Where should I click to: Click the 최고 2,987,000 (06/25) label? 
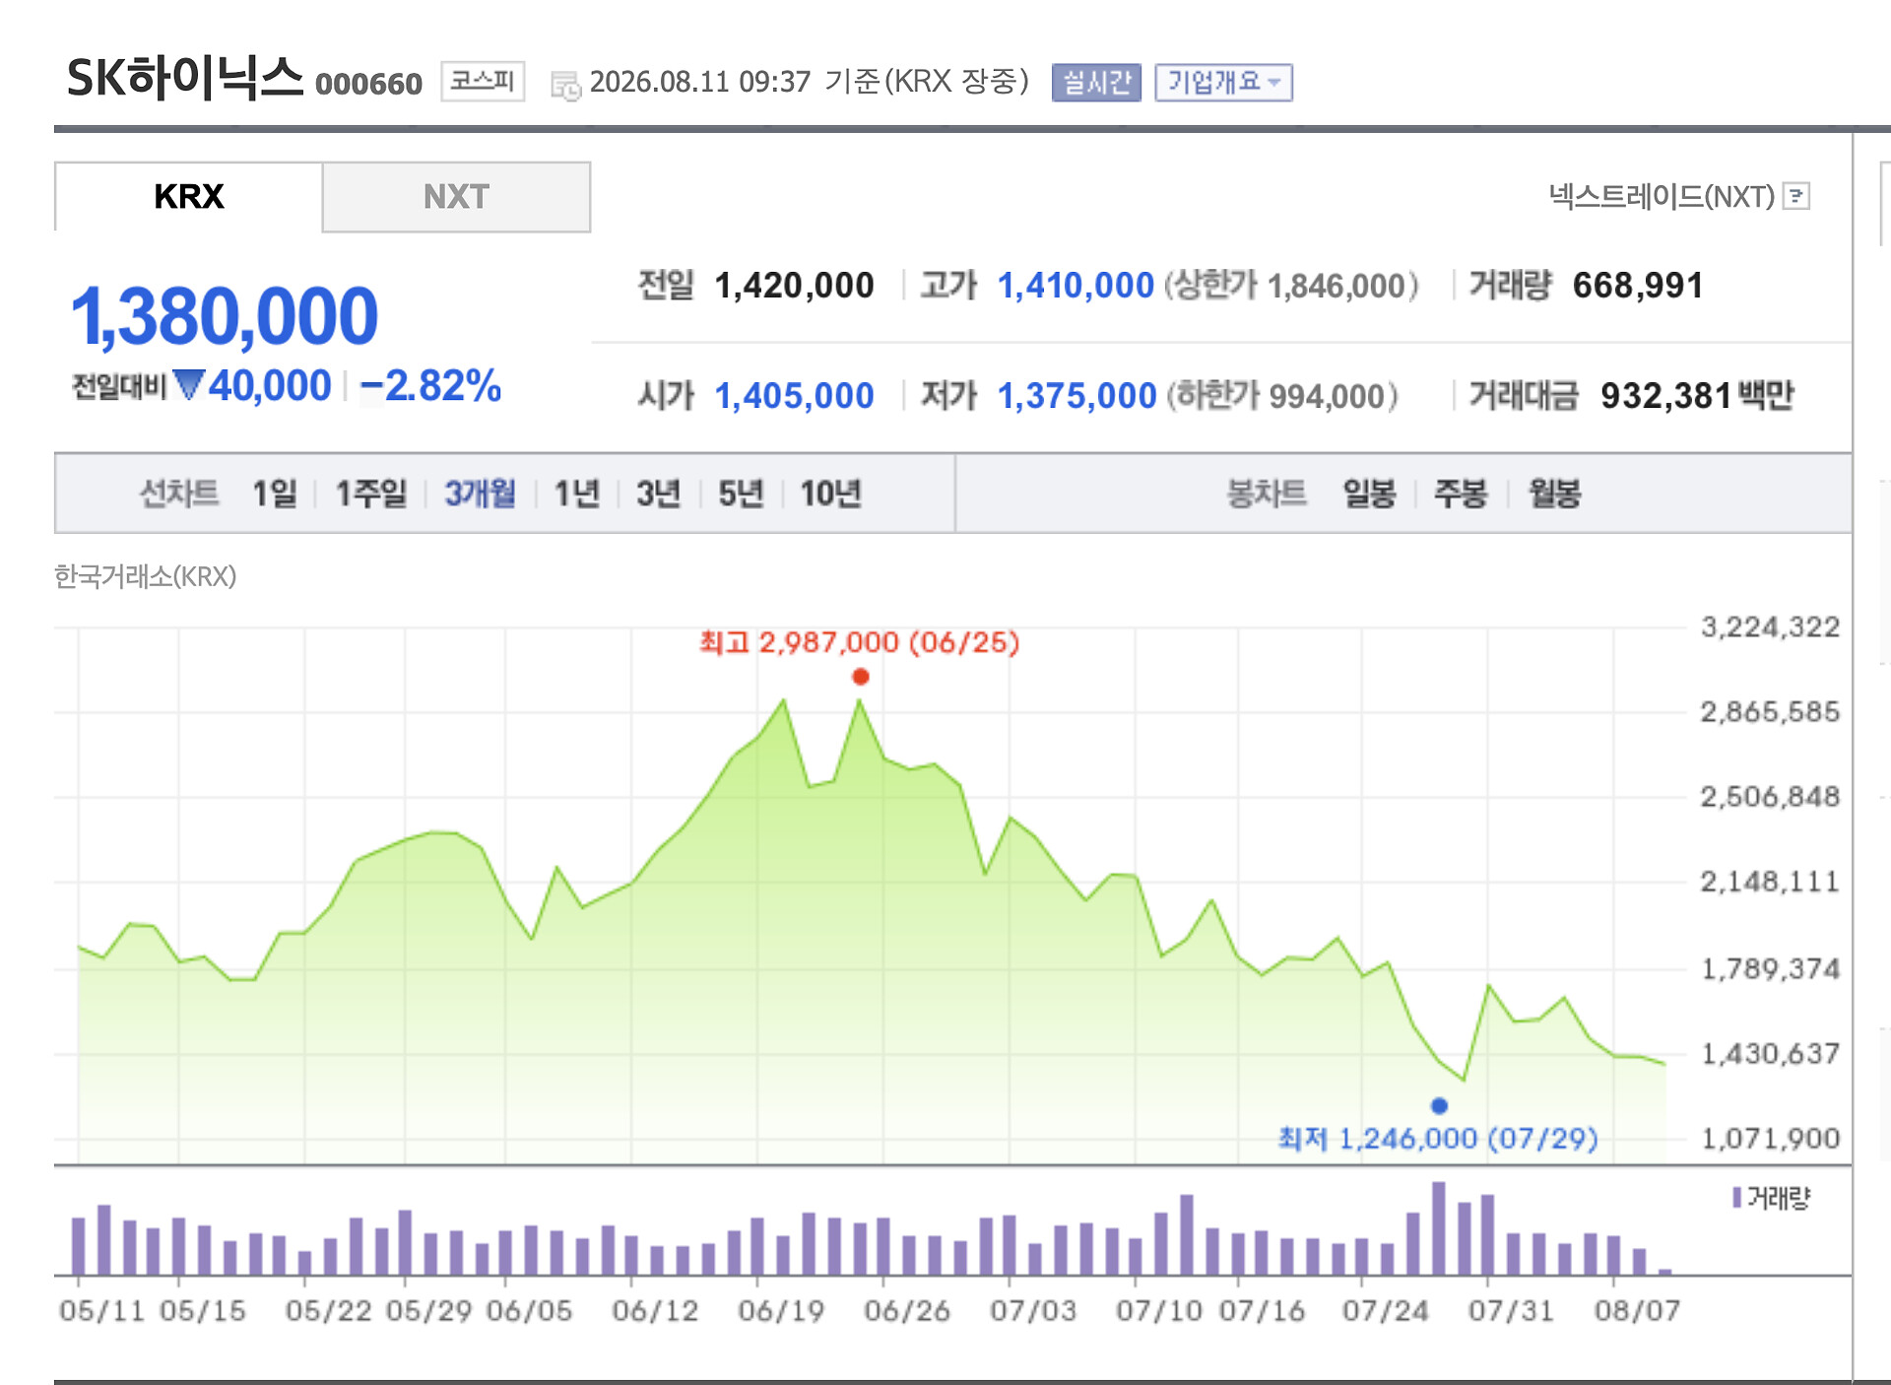(x=859, y=642)
